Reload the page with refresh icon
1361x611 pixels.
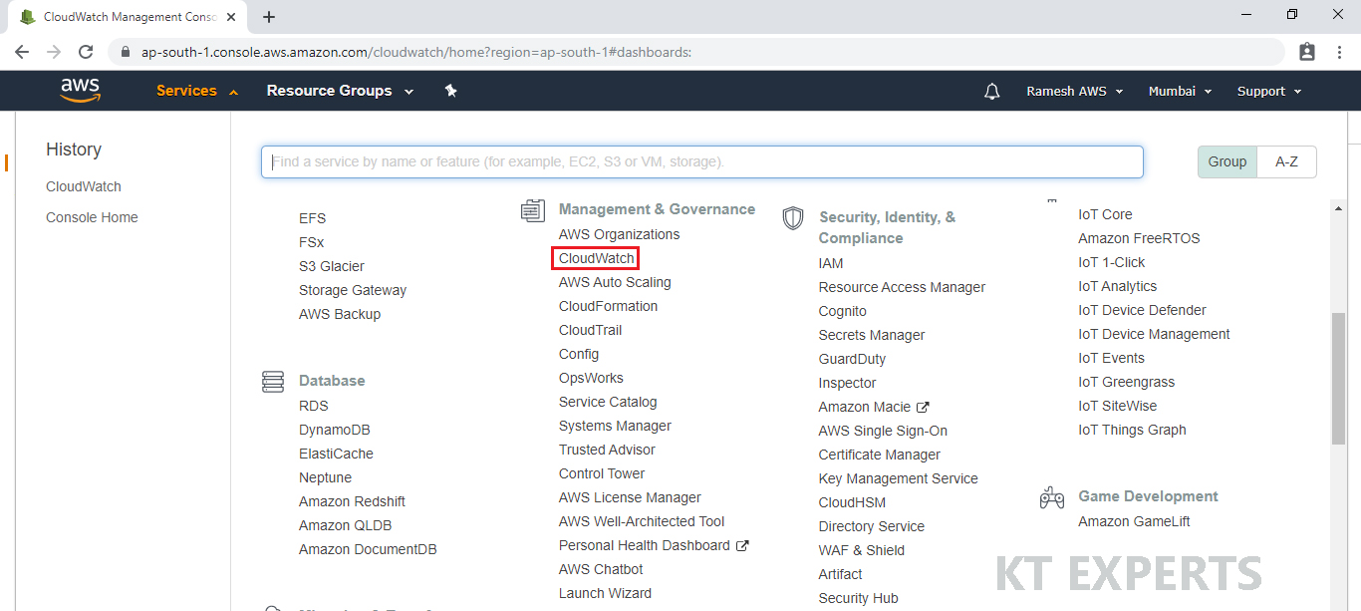tap(86, 52)
